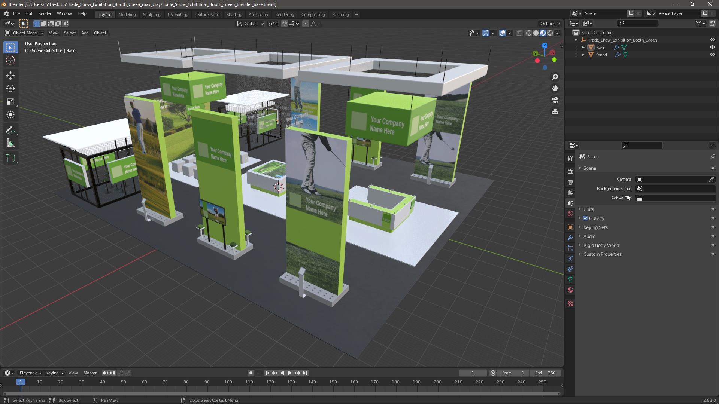The width and height of the screenshot is (719, 404).
Task: Expand the Base object tree
Action: tap(583, 48)
